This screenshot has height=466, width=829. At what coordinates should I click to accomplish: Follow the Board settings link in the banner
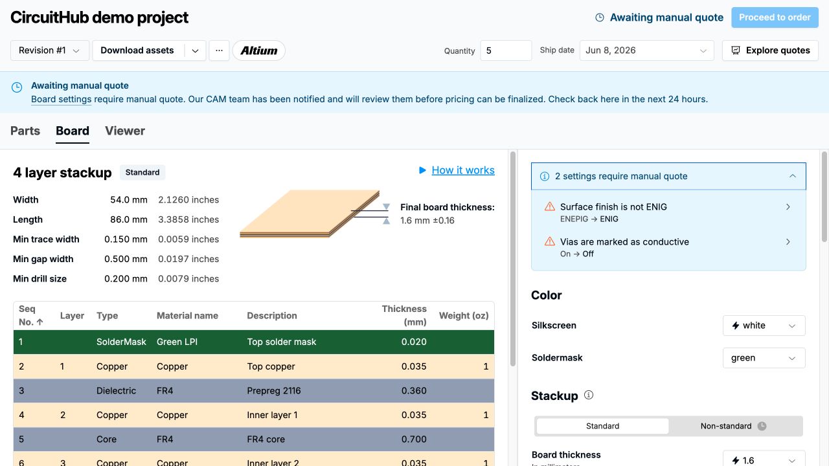coord(62,99)
